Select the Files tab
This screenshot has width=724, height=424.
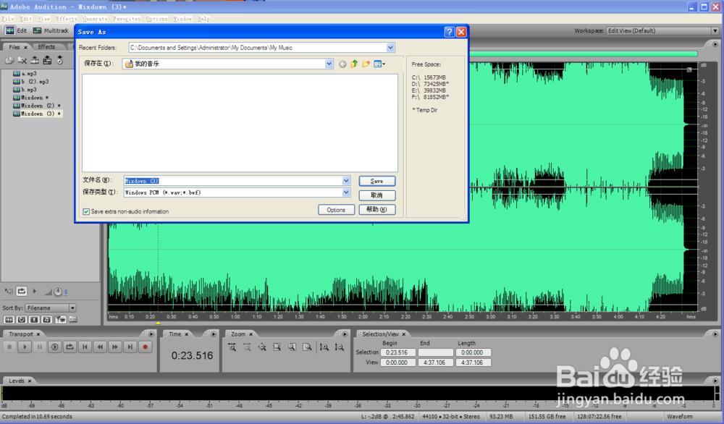[x=14, y=47]
